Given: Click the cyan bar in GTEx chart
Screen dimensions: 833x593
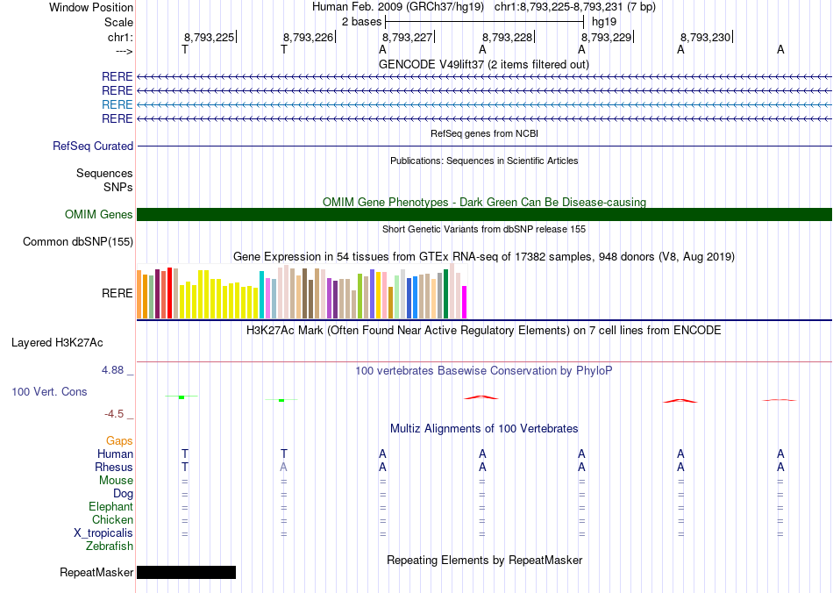Looking at the screenshot, I should (261, 295).
